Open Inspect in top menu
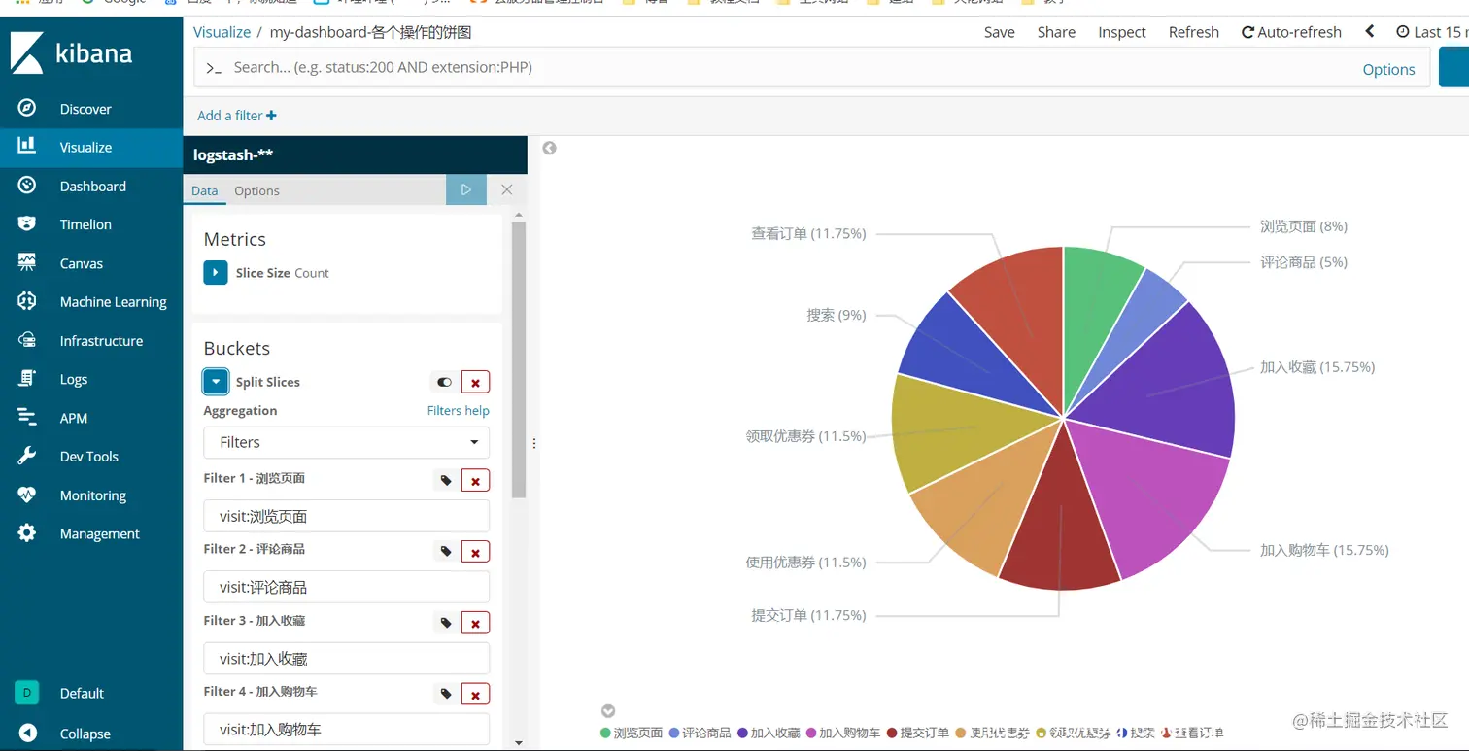The height and width of the screenshot is (751, 1469). coord(1122,32)
